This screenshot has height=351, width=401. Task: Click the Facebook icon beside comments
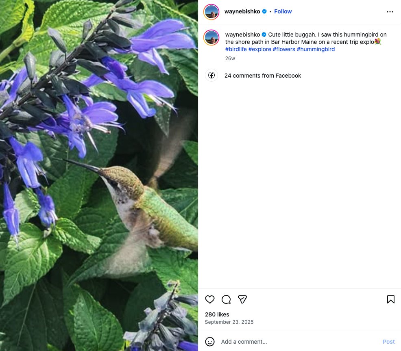pyautogui.click(x=211, y=76)
